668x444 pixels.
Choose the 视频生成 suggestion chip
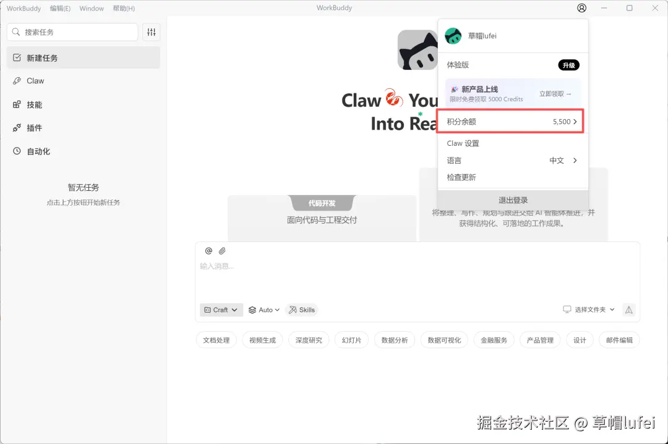262,340
